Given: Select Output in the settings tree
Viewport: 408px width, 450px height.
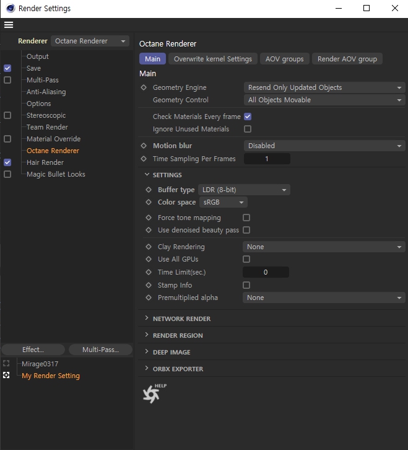Looking at the screenshot, I should click(38, 56).
